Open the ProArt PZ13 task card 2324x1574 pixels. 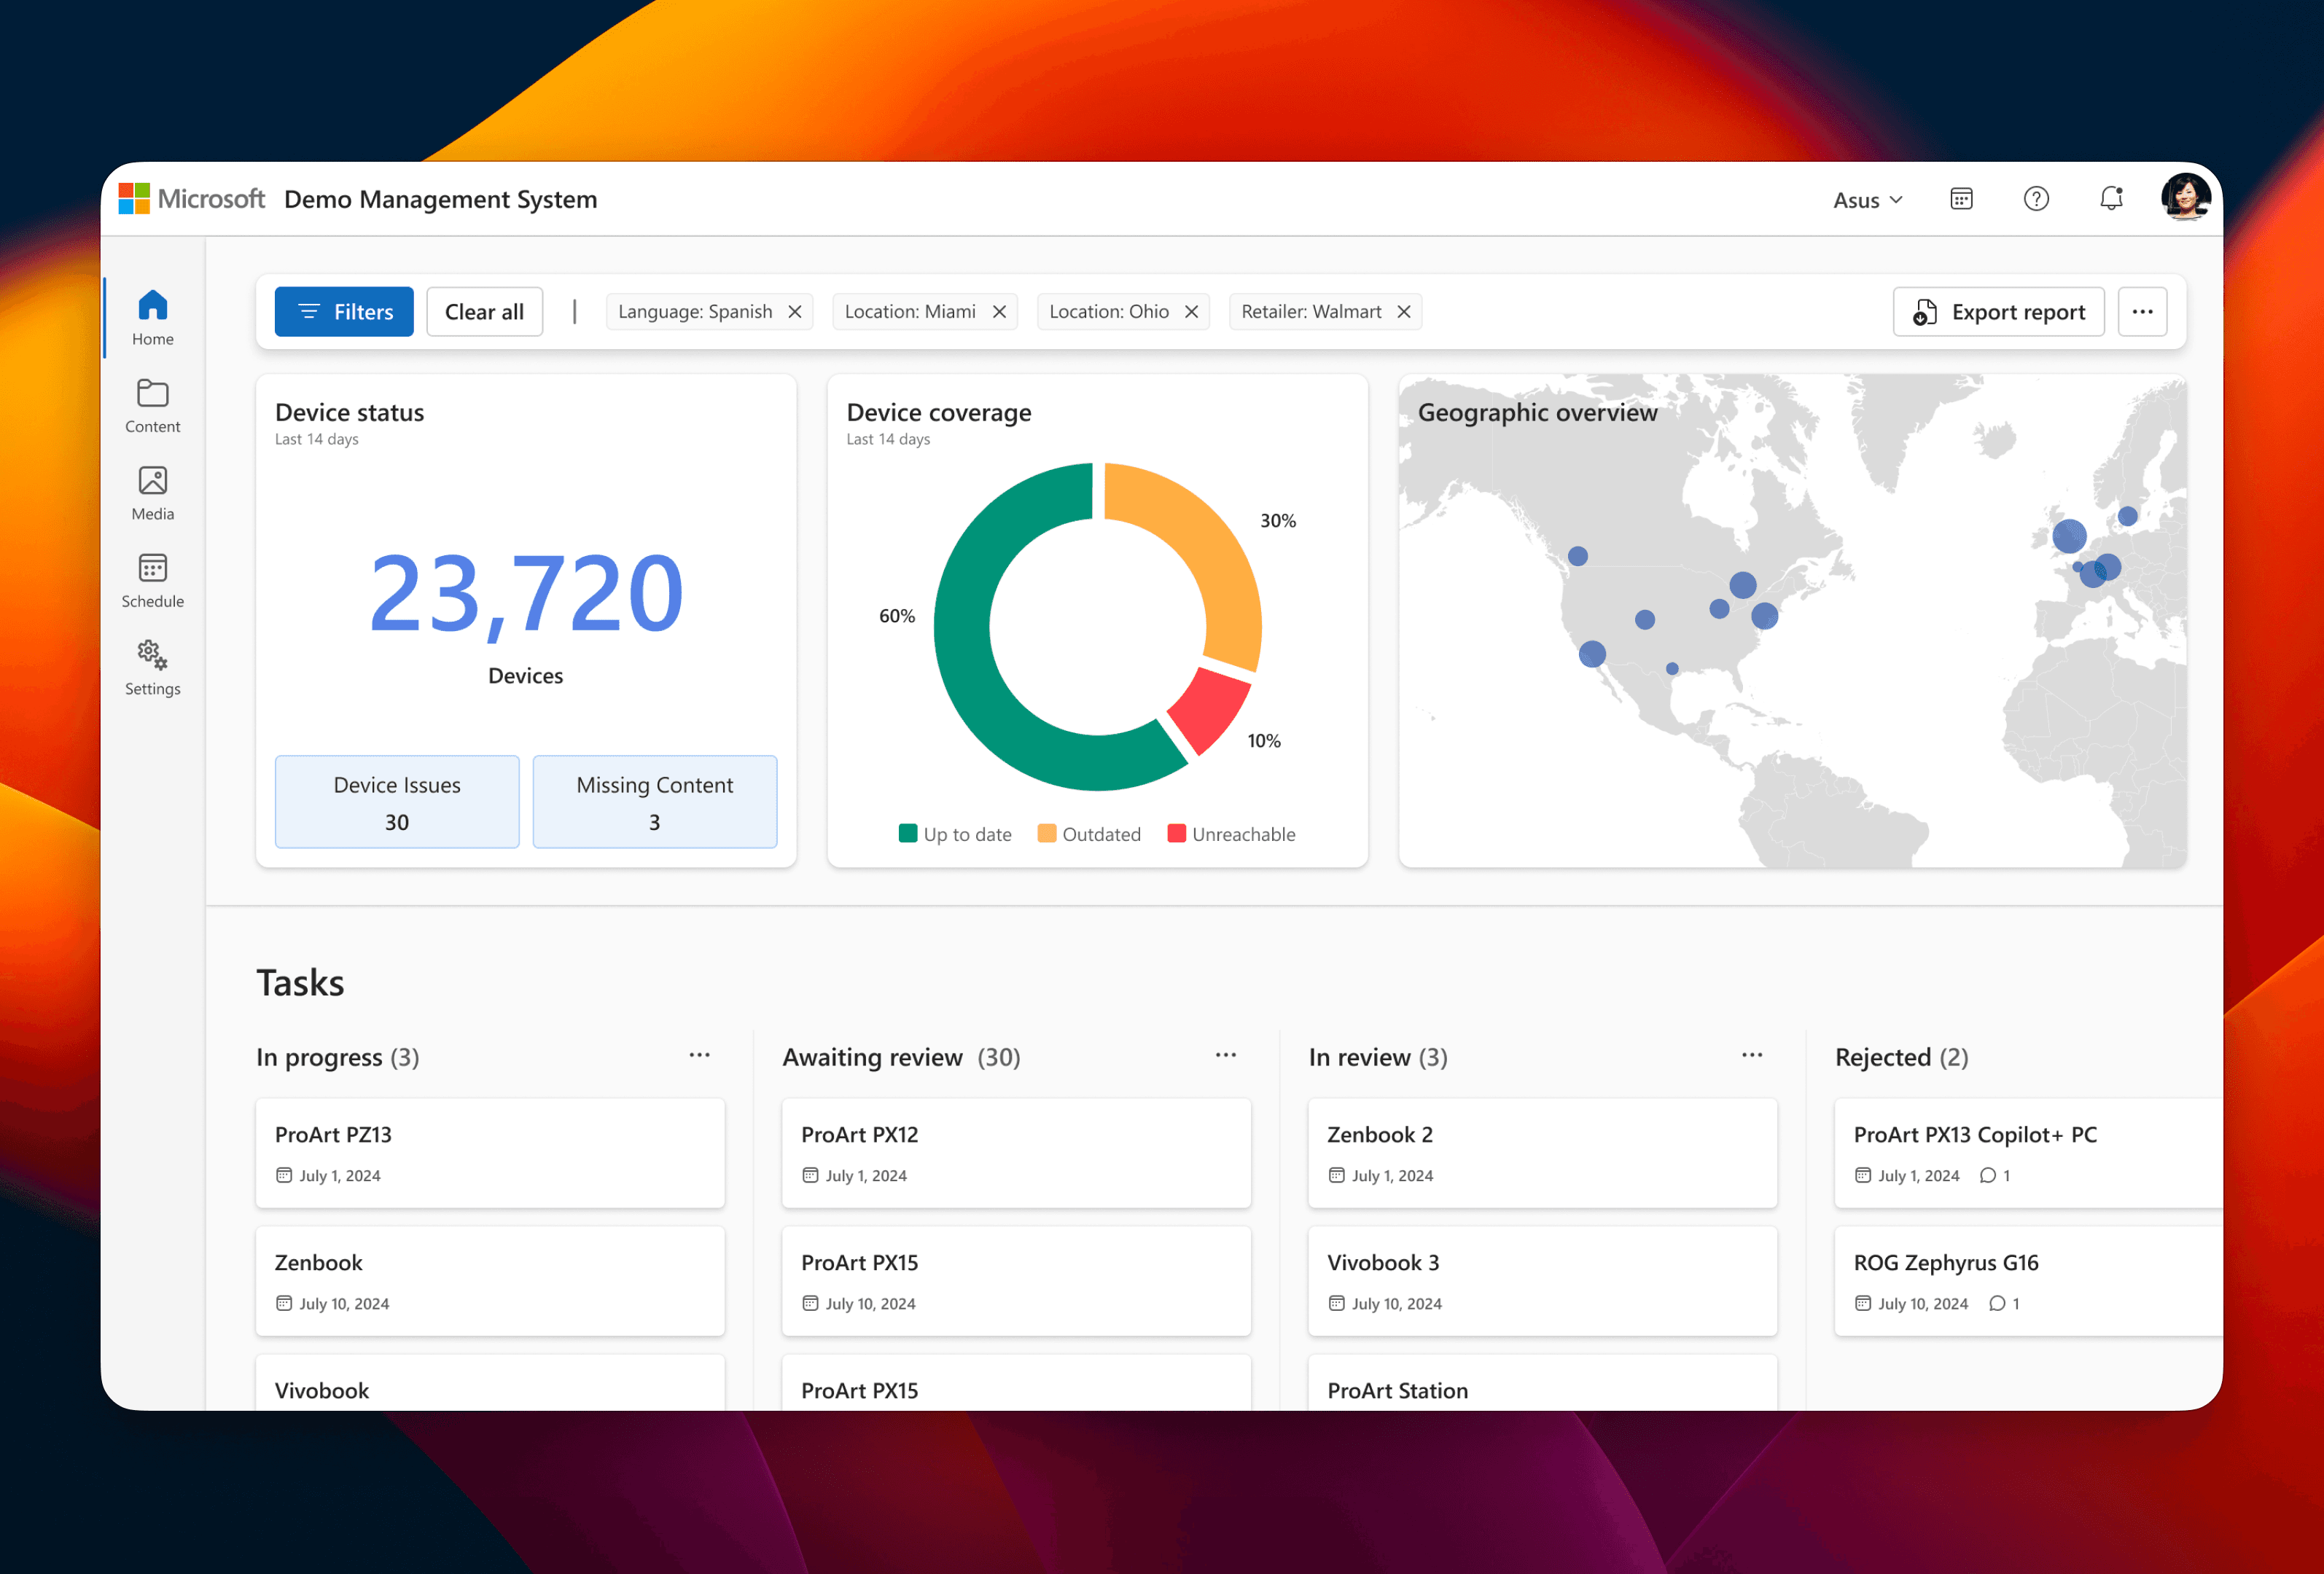click(489, 1152)
